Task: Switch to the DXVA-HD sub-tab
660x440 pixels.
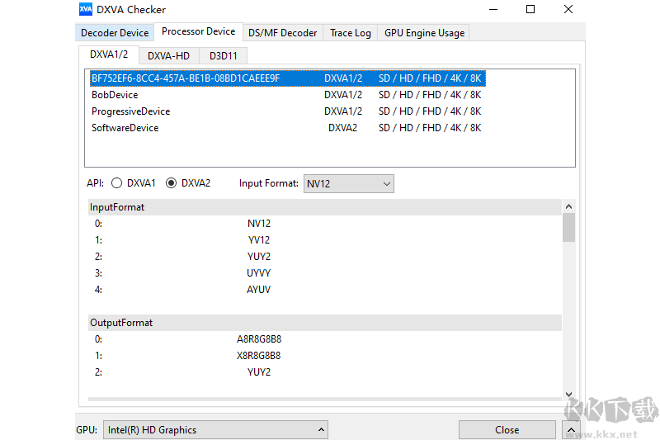Action: (168, 56)
